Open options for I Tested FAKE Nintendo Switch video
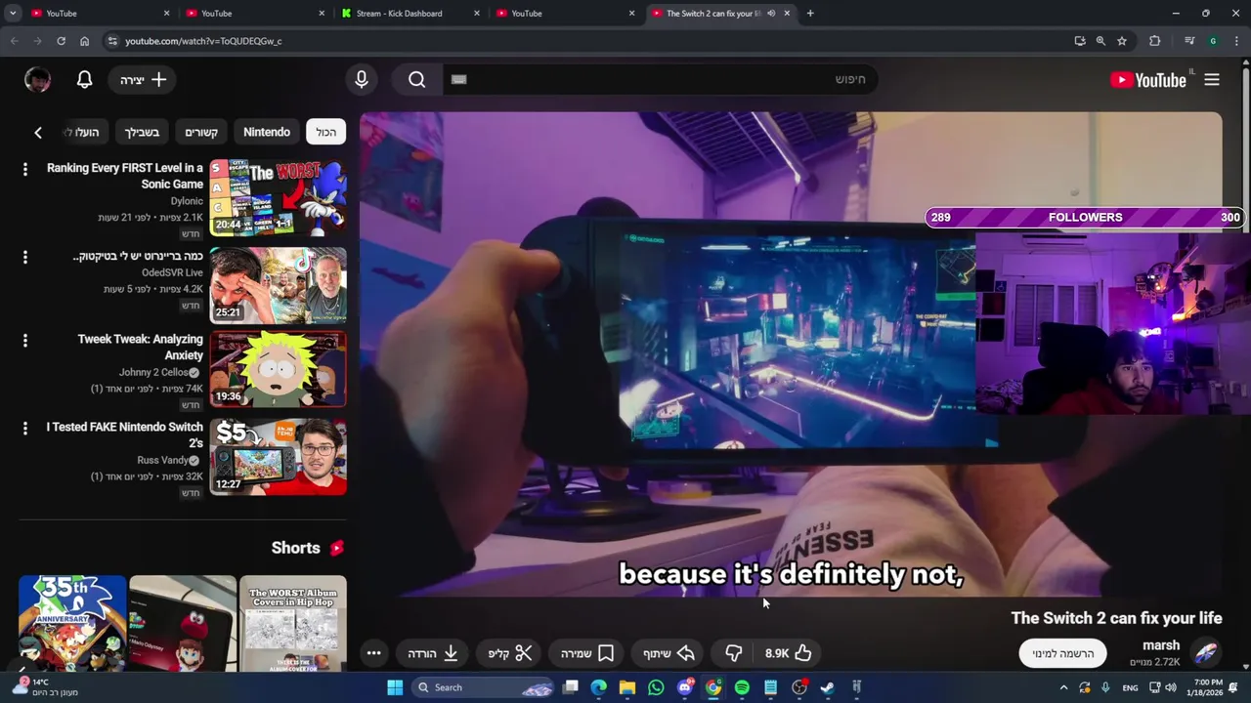This screenshot has width=1251, height=703. 25,429
